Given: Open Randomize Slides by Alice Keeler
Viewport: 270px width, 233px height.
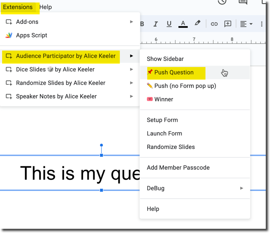Looking at the screenshot, I should [70, 83].
